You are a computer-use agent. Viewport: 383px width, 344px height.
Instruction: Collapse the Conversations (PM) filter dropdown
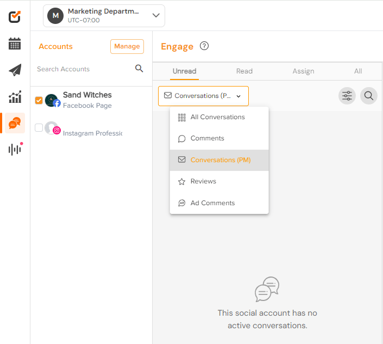203,96
